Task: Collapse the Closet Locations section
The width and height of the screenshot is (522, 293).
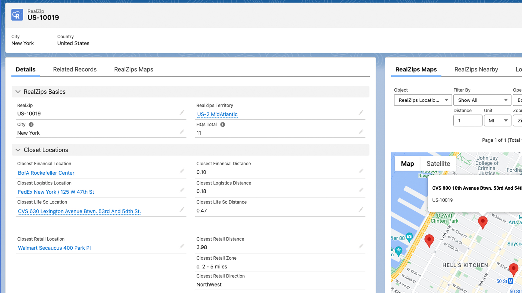Action: point(18,150)
